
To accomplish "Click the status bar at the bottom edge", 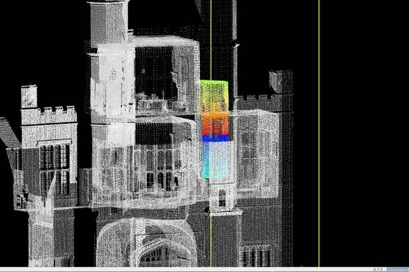I will (201, 269).
